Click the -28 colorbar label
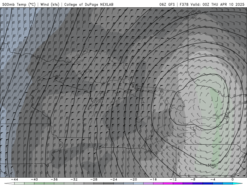 (94, 179)
